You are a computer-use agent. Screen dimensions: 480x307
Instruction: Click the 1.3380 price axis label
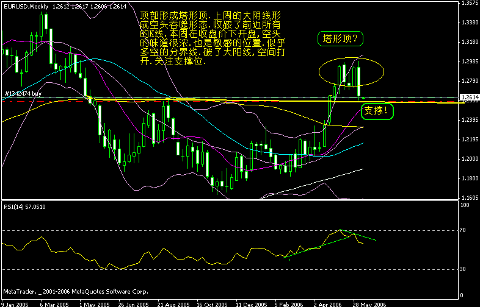470,23
